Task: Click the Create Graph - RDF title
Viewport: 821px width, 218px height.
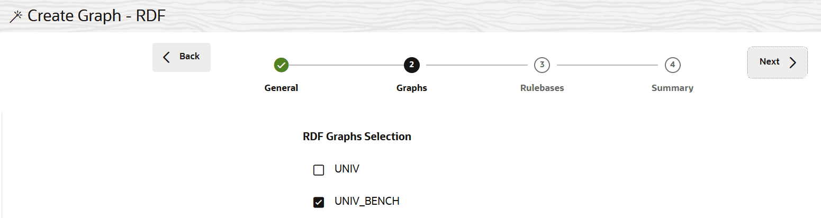Action: click(96, 16)
